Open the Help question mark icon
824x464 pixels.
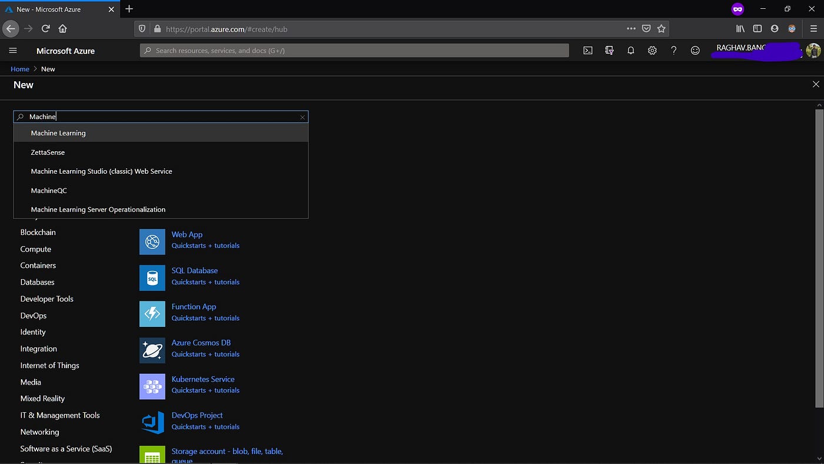click(673, 51)
